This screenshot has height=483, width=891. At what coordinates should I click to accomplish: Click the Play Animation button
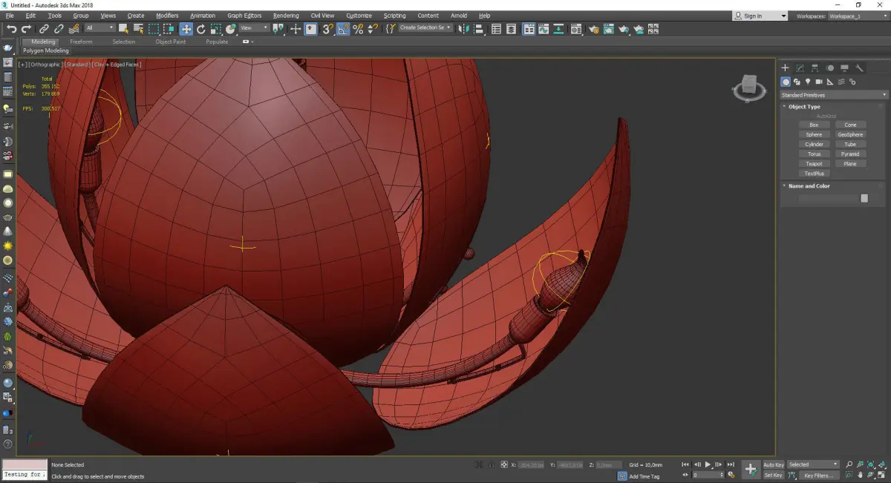[x=708, y=464]
